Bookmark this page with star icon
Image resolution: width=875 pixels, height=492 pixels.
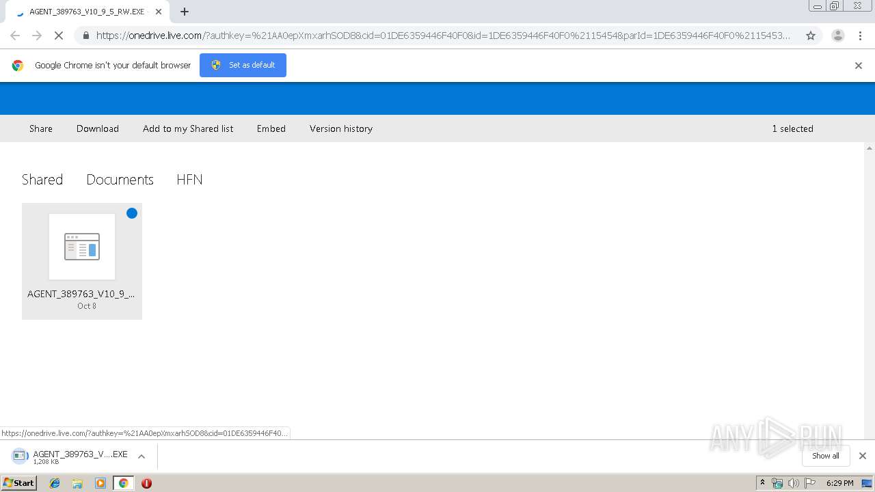(811, 36)
